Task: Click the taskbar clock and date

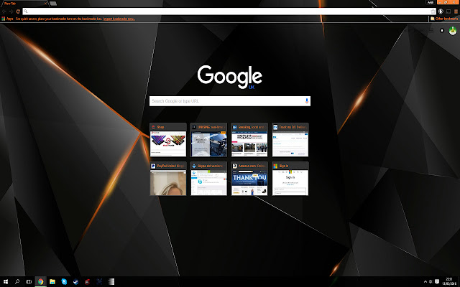Action: coord(448,282)
